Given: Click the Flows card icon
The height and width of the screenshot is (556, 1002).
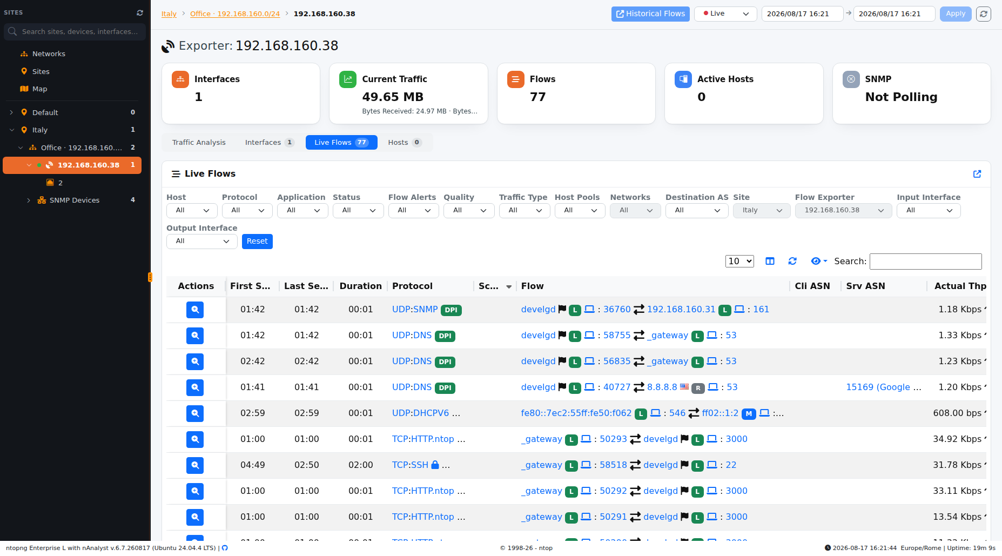Looking at the screenshot, I should [x=516, y=79].
